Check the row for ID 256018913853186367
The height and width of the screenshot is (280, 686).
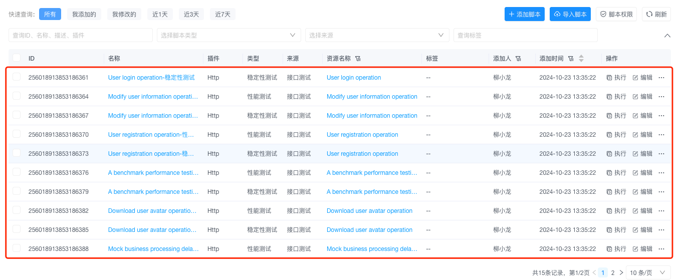click(17, 115)
